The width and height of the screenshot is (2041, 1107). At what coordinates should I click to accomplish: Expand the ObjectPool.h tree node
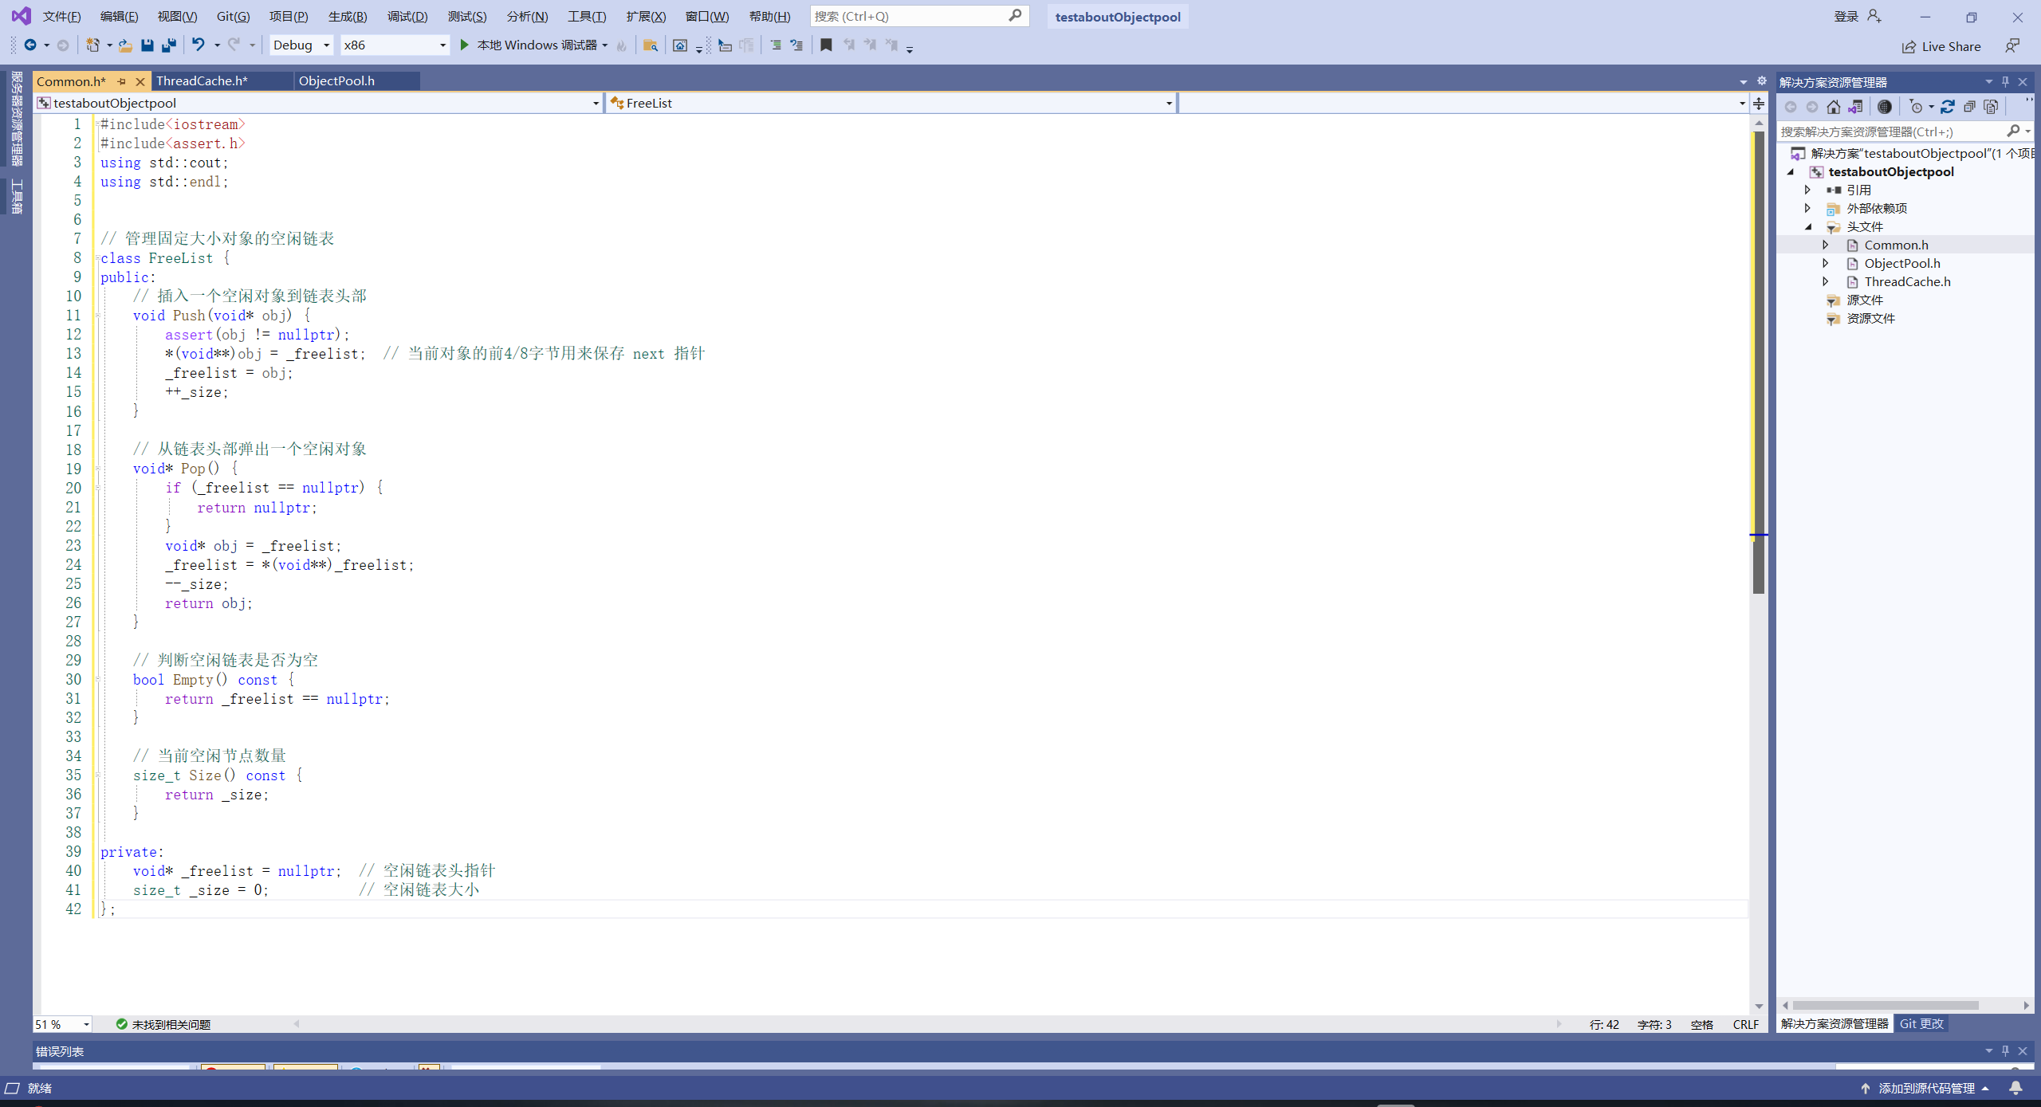(x=1827, y=263)
